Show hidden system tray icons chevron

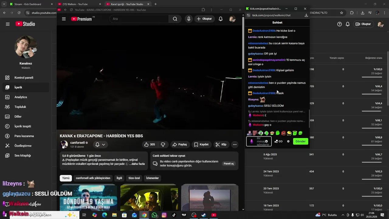click(343, 215)
